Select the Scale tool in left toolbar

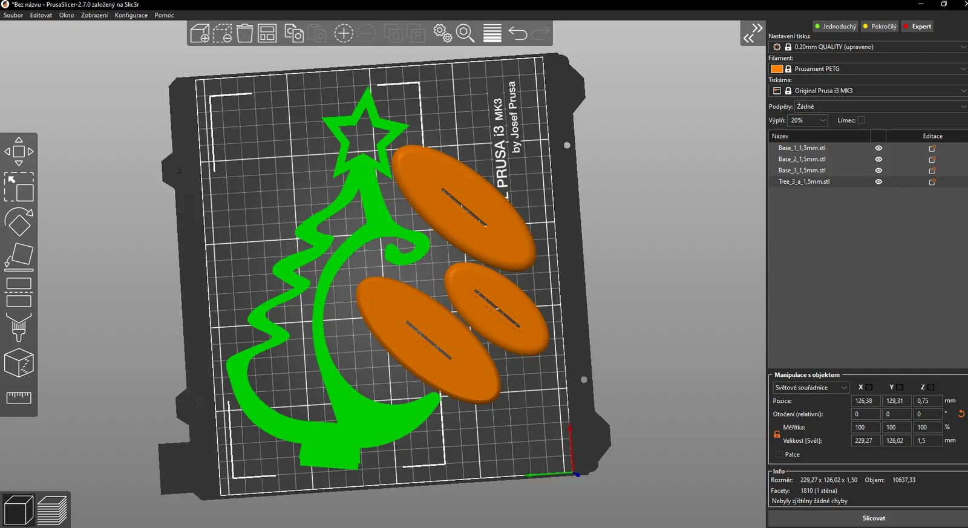[19, 187]
